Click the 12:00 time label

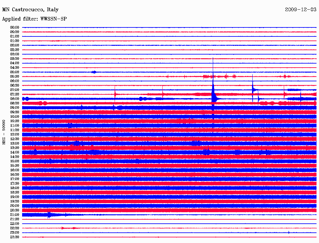coord(15,134)
